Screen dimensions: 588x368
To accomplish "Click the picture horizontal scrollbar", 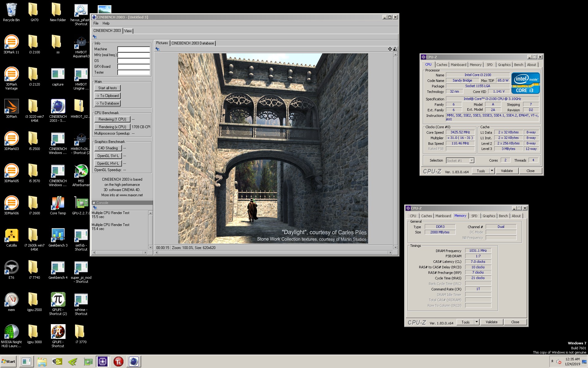I will tap(273, 253).
